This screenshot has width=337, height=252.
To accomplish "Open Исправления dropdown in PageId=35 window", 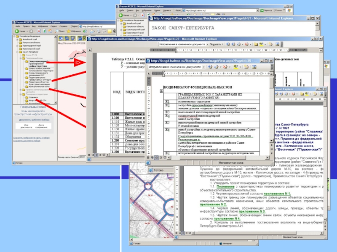I will (x=203, y=67).
